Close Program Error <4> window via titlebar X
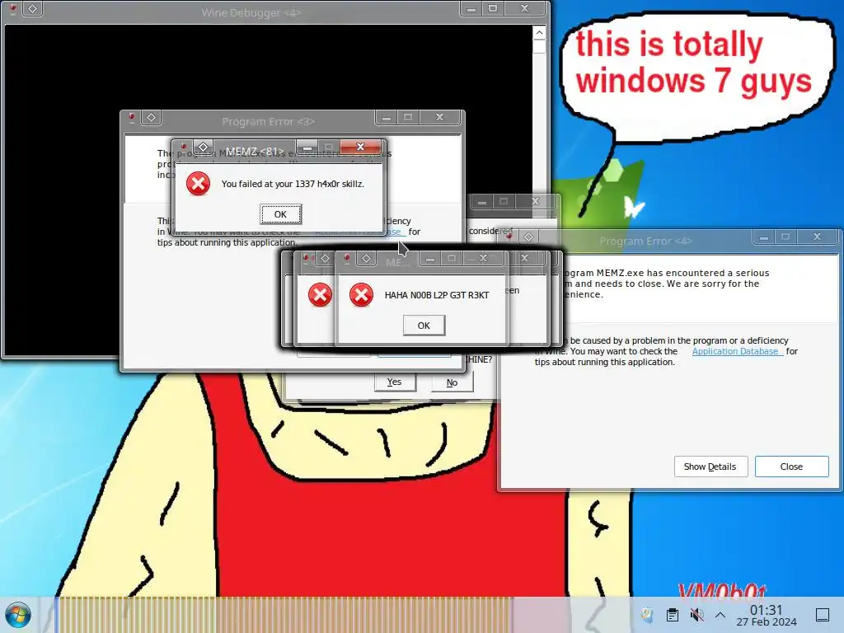 (x=817, y=237)
